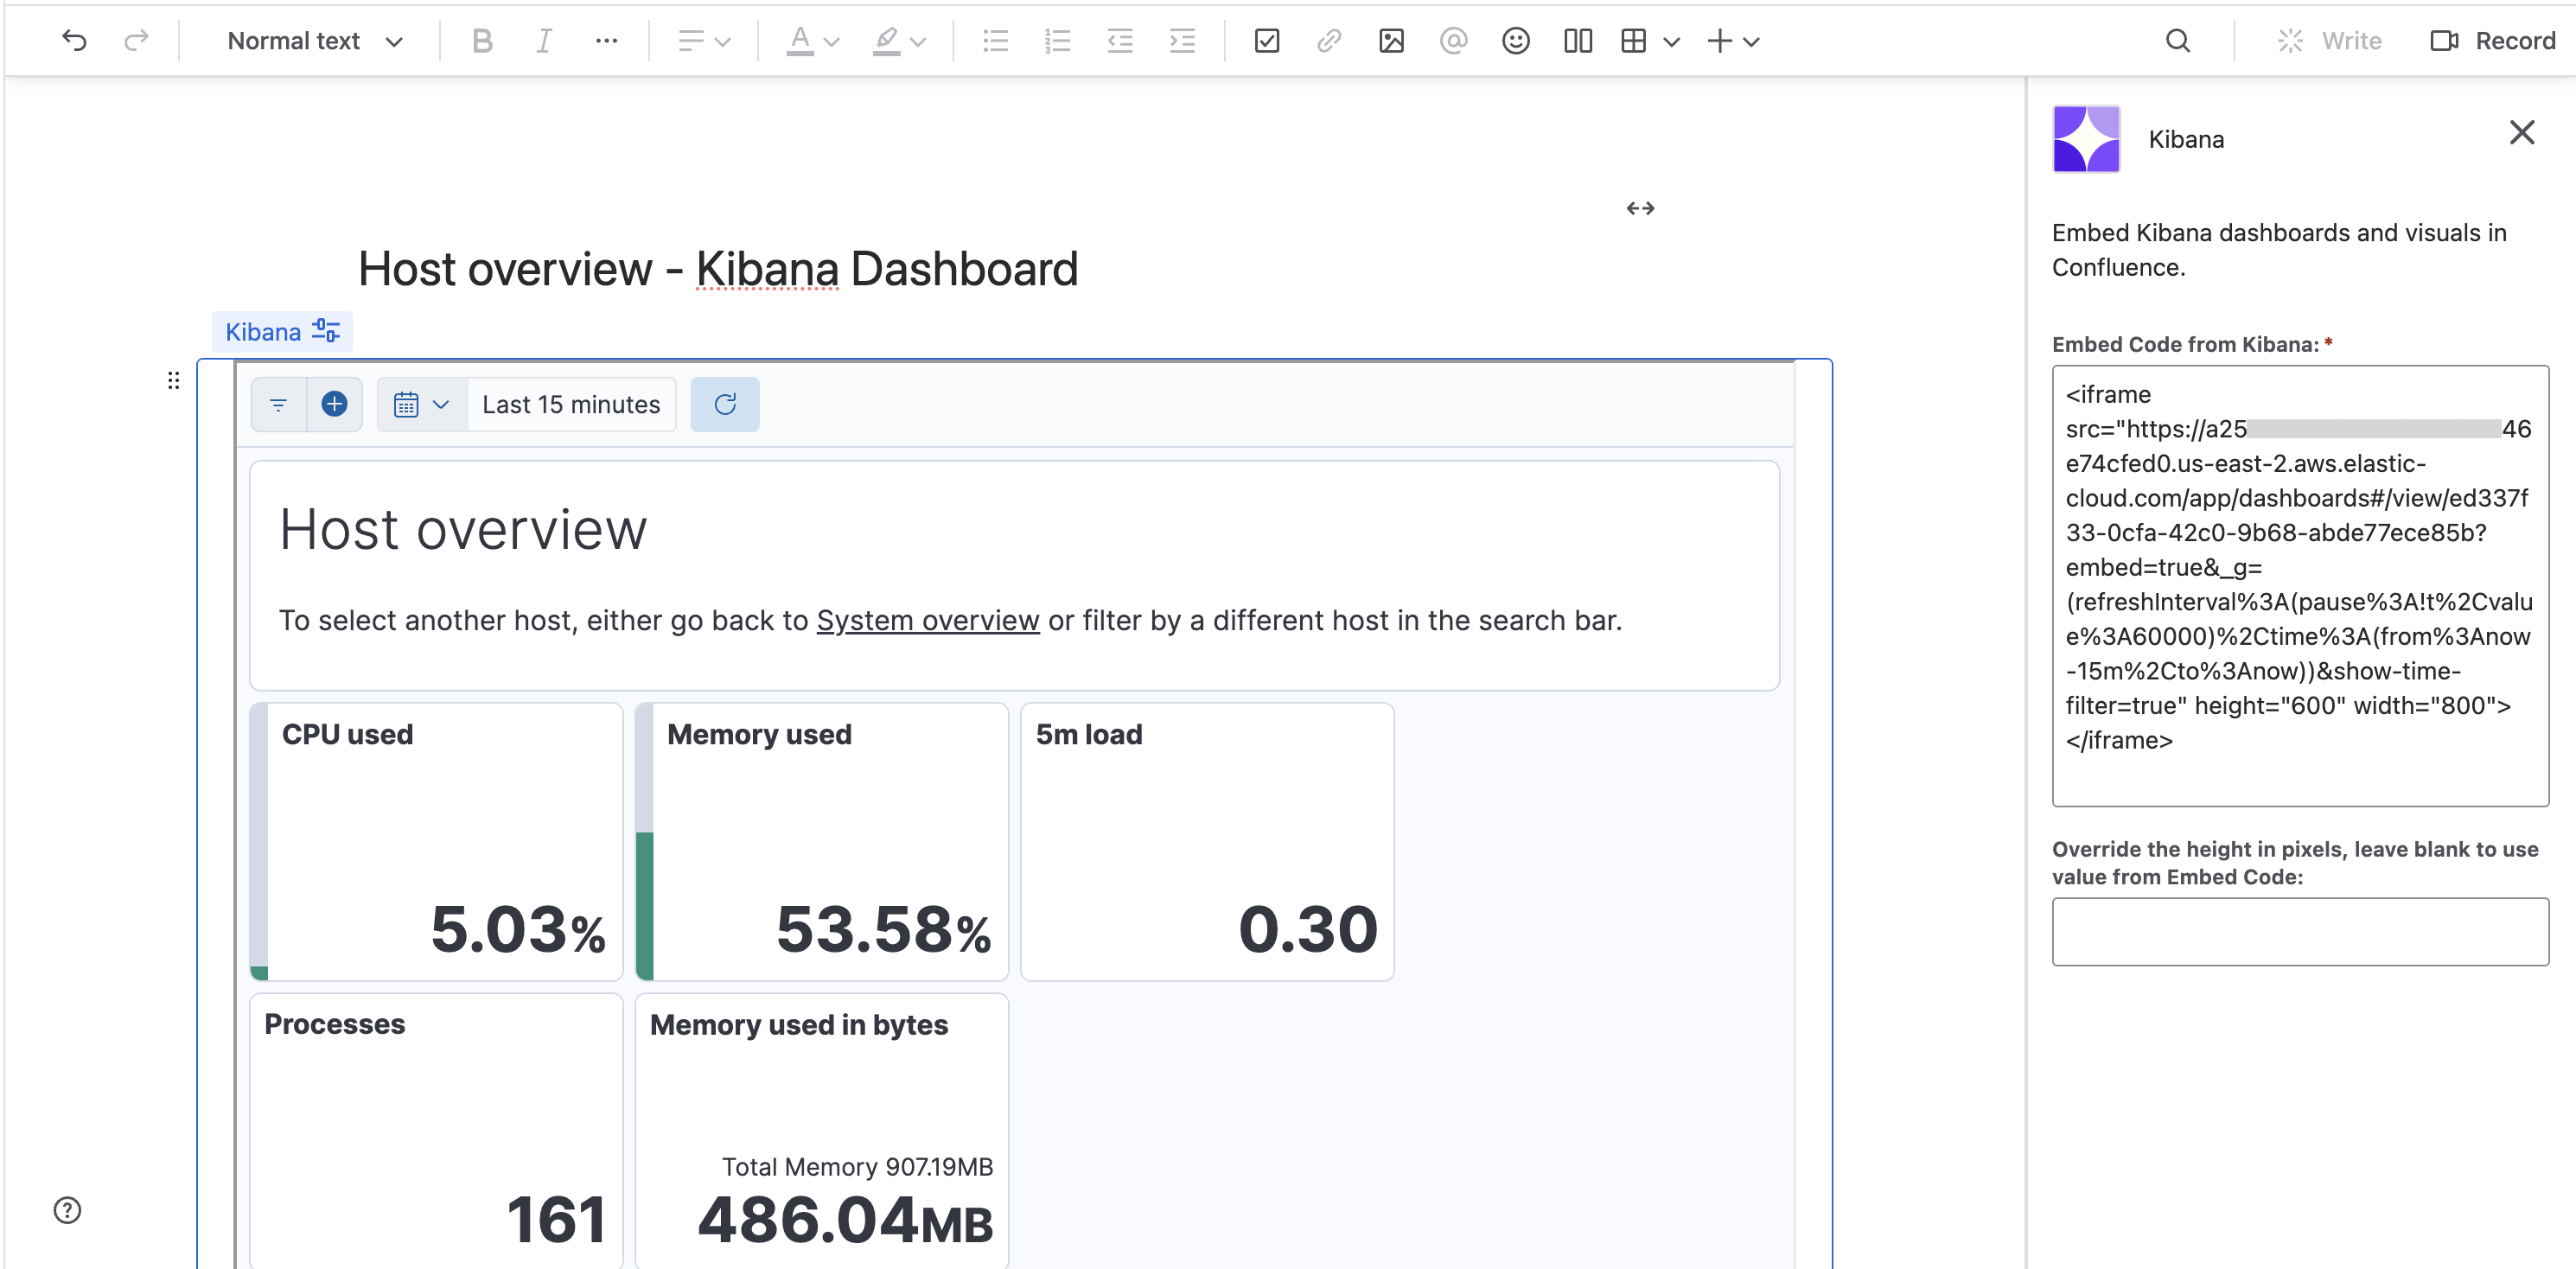Undo the last edit

click(x=74, y=41)
